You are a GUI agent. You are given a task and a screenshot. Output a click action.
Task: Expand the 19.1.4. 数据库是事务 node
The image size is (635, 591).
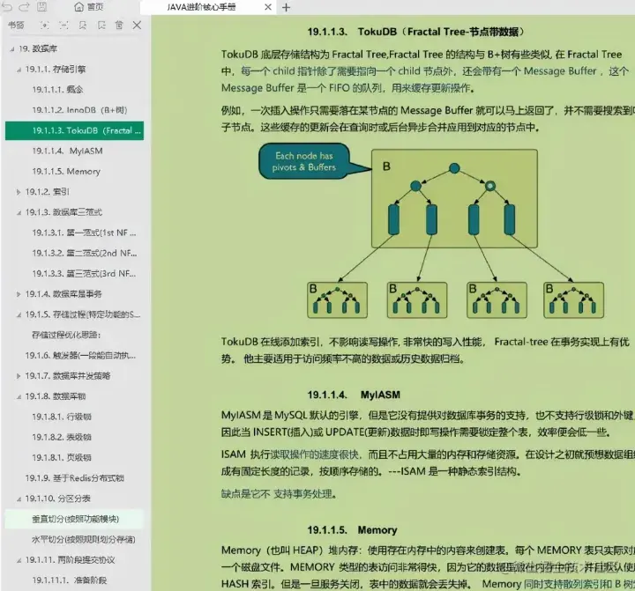(19, 294)
